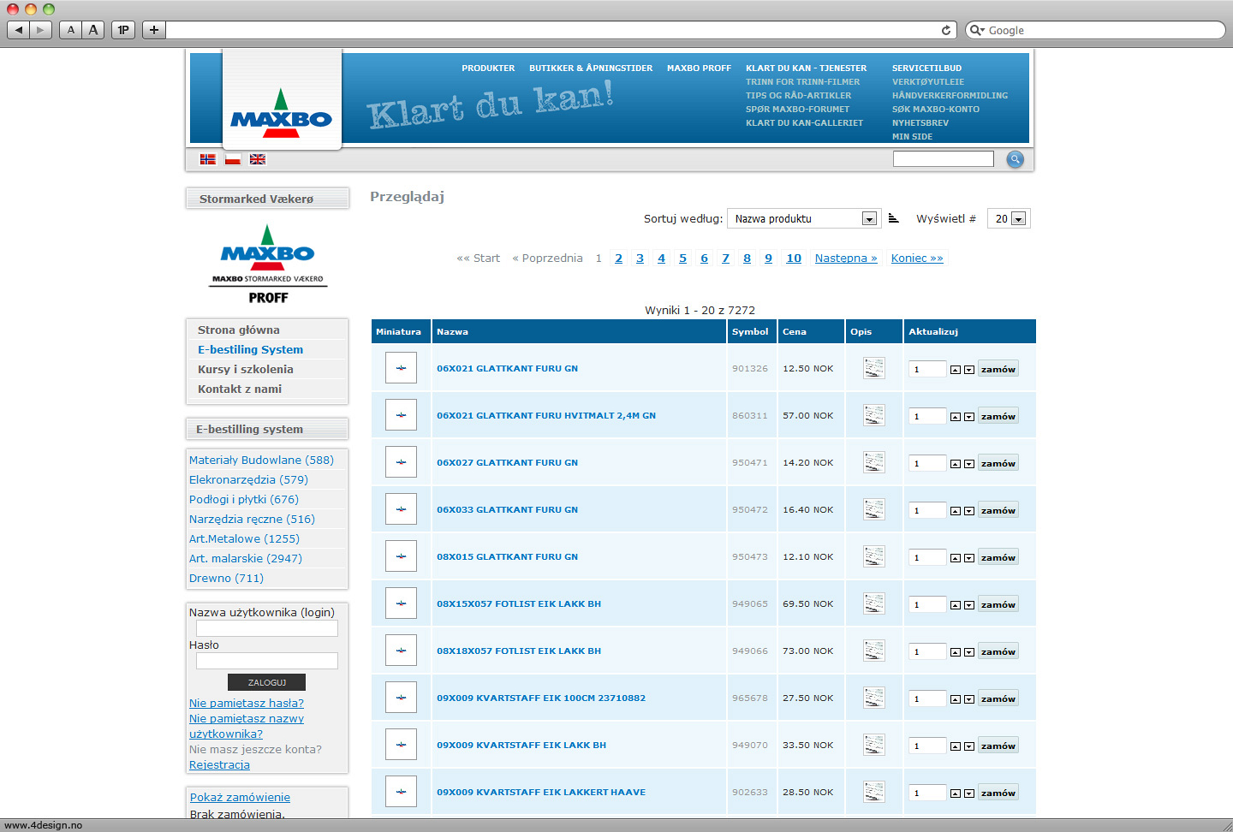Click the plus add bookmark button
The height and width of the screenshot is (832, 1233).
click(154, 30)
